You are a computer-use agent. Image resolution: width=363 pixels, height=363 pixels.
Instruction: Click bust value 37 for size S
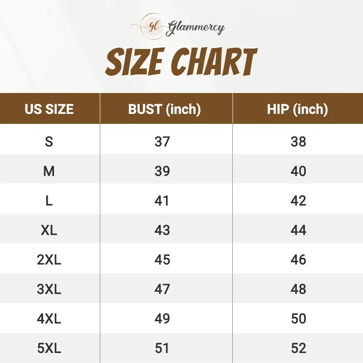[x=162, y=142]
